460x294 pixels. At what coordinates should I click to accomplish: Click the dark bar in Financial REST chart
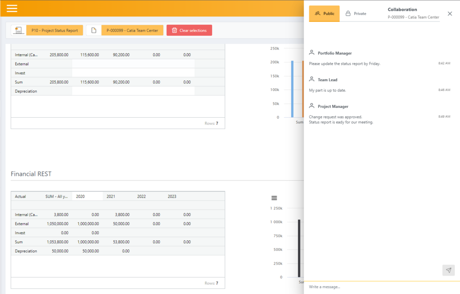[x=299, y=248]
